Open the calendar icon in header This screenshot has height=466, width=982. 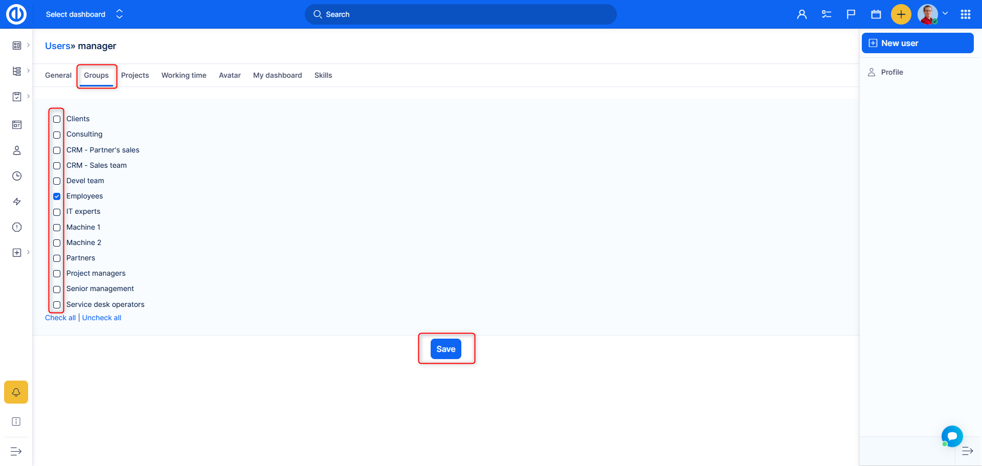click(x=876, y=14)
